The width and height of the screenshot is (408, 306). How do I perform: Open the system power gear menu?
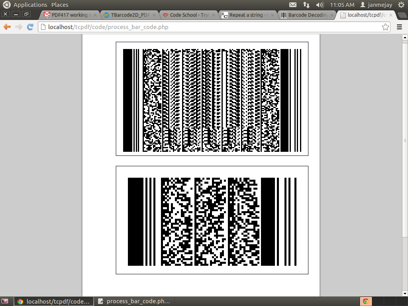pos(401,5)
